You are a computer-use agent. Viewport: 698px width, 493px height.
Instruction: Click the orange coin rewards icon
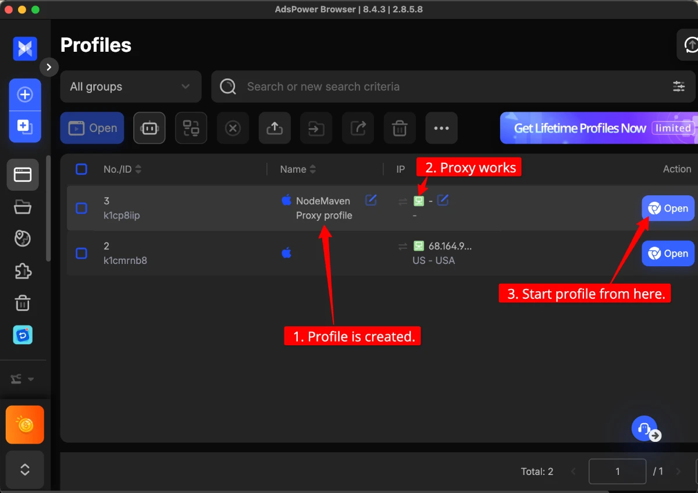click(x=25, y=425)
